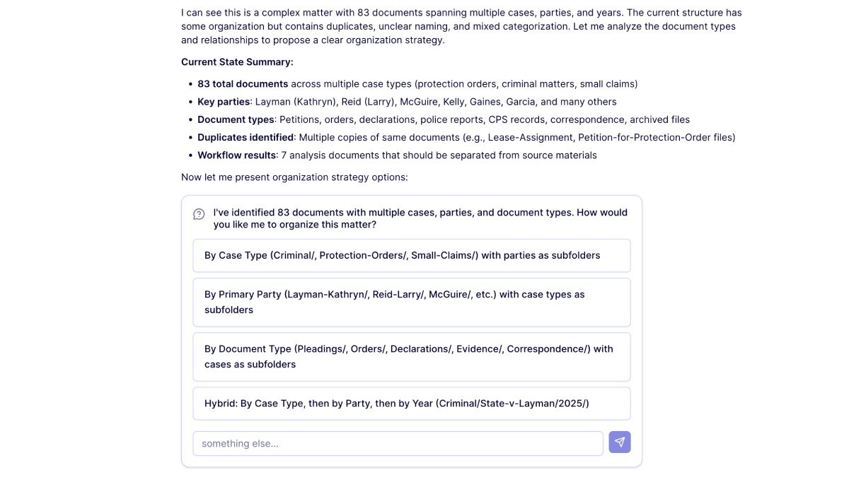Click the bold "83 total documents" text
The height and width of the screenshot is (477, 849).
243,84
